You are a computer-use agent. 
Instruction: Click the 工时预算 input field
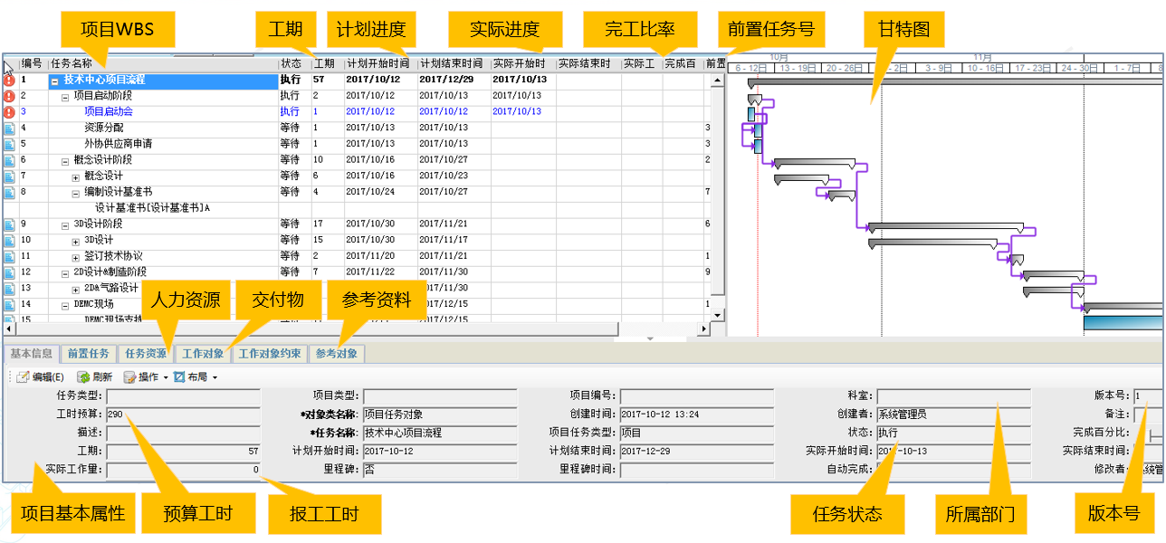[183, 414]
